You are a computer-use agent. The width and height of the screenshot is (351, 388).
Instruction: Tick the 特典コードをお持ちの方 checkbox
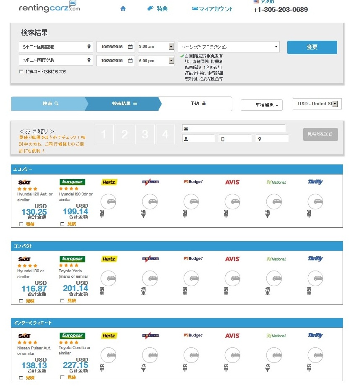pos(21,71)
